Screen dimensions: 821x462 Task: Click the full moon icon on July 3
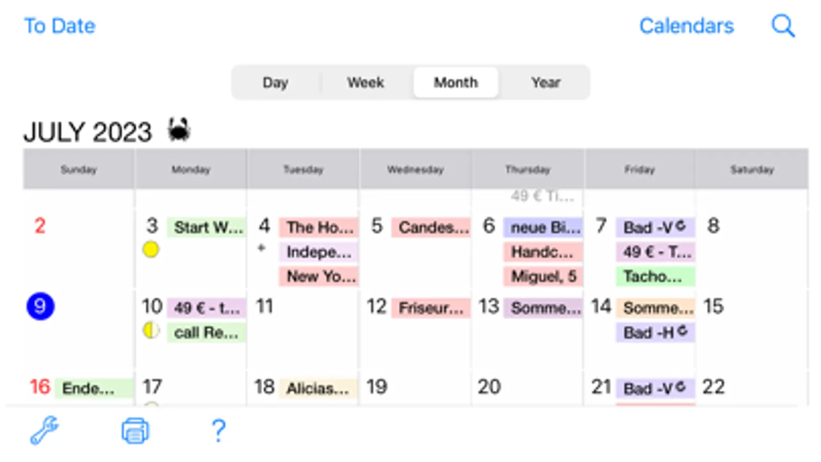150,250
